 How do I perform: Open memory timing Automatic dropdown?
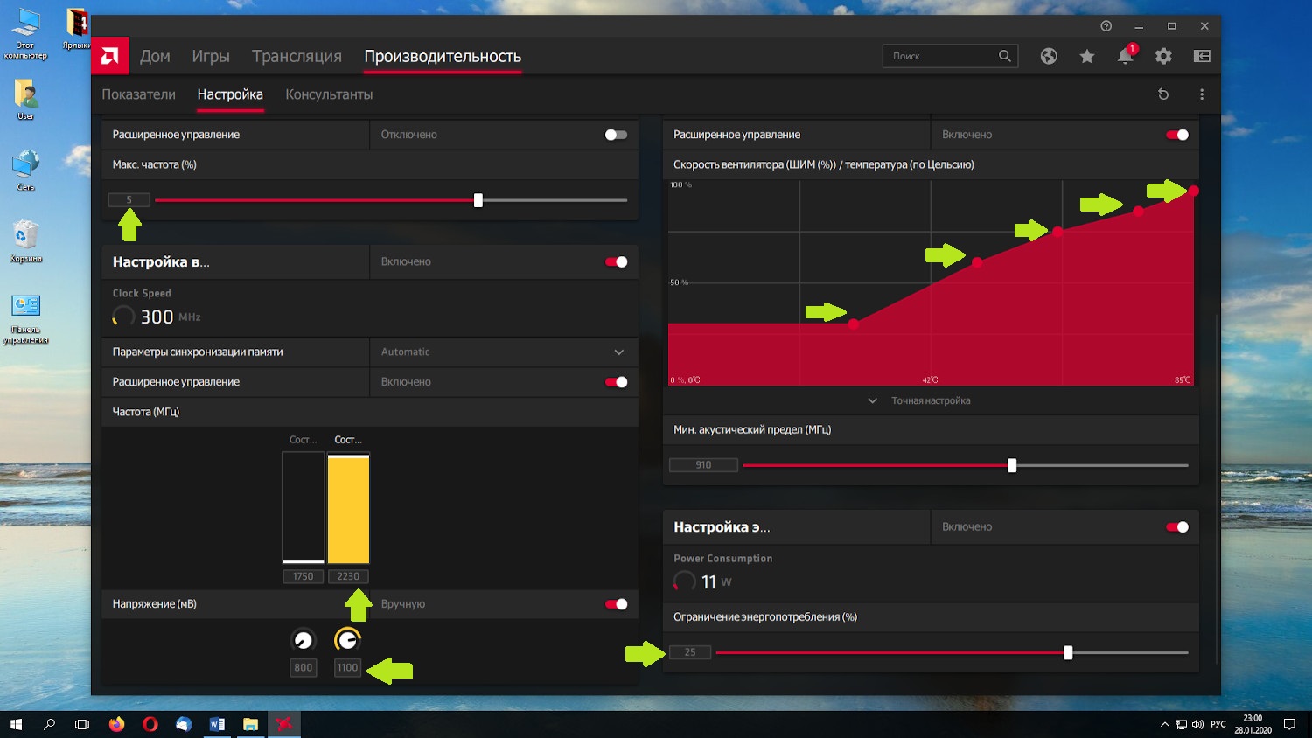(x=504, y=352)
